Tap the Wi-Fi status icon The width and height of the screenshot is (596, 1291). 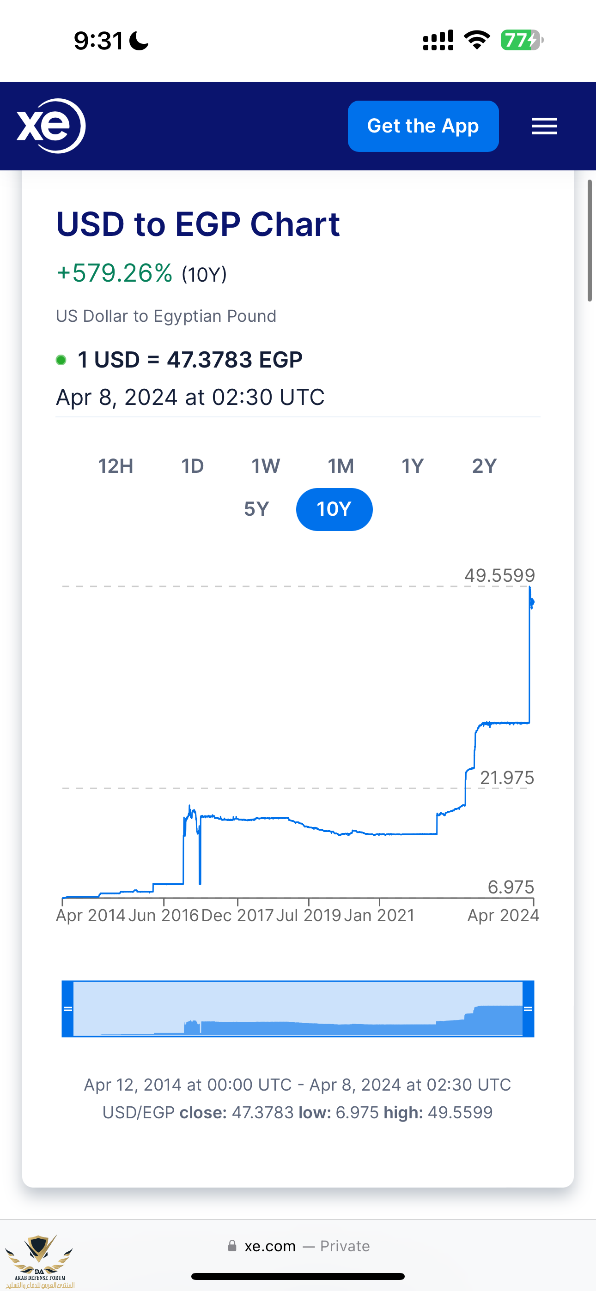[477, 40]
